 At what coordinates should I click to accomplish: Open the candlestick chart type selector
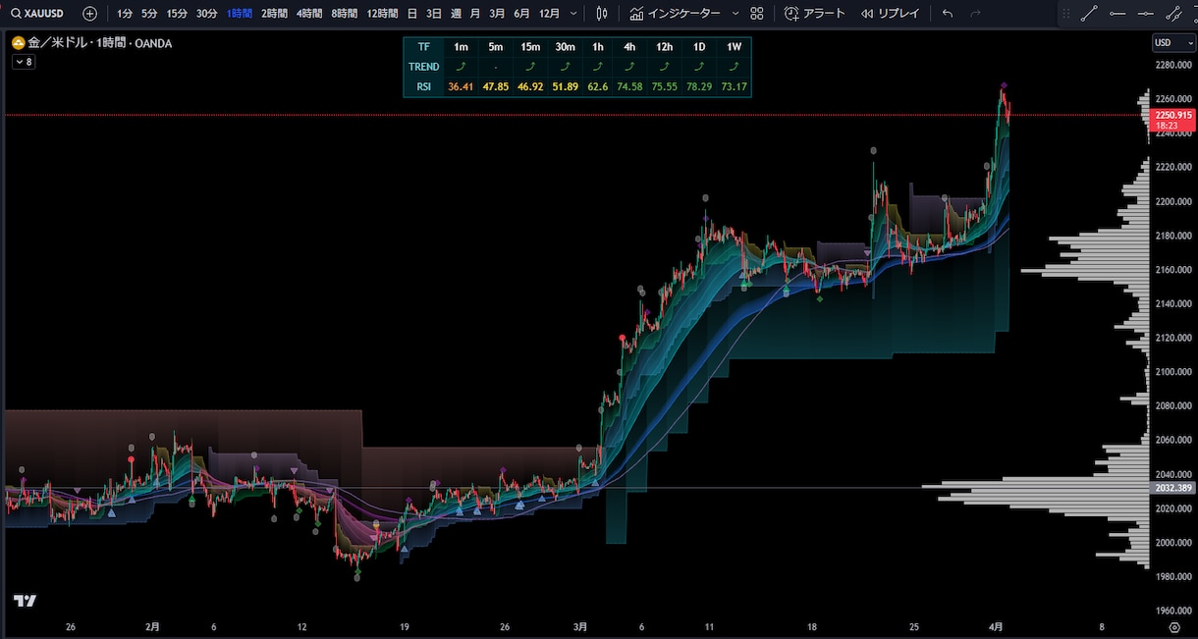coord(602,14)
